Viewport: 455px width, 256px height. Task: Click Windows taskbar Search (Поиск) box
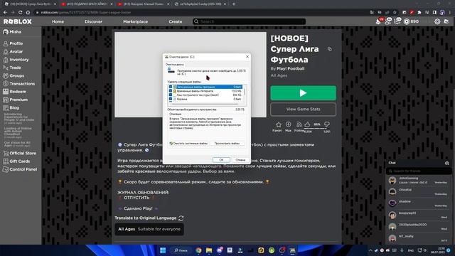[181, 250]
